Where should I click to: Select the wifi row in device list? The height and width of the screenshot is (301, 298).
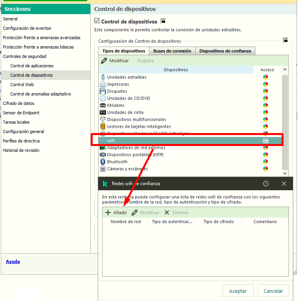(x=190, y=141)
